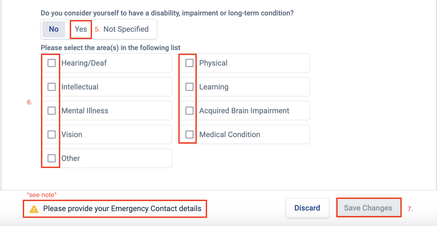Tick the Physical checkbox
The width and height of the screenshot is (437, 226).
click(189, 63)
